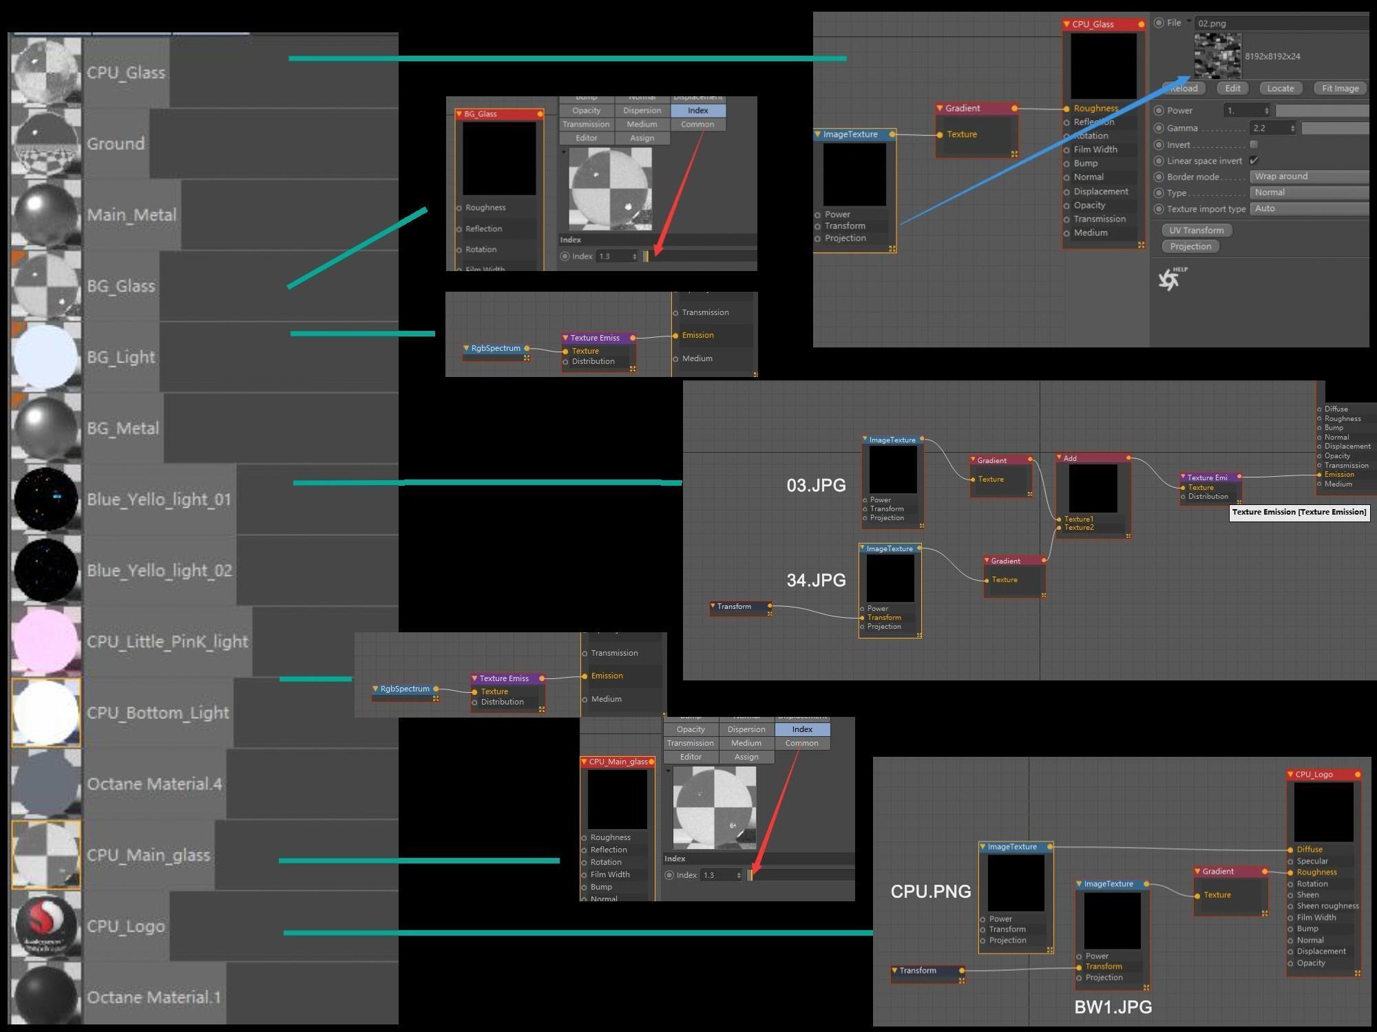Click the Octane Material.4 gray sphere

45,784
